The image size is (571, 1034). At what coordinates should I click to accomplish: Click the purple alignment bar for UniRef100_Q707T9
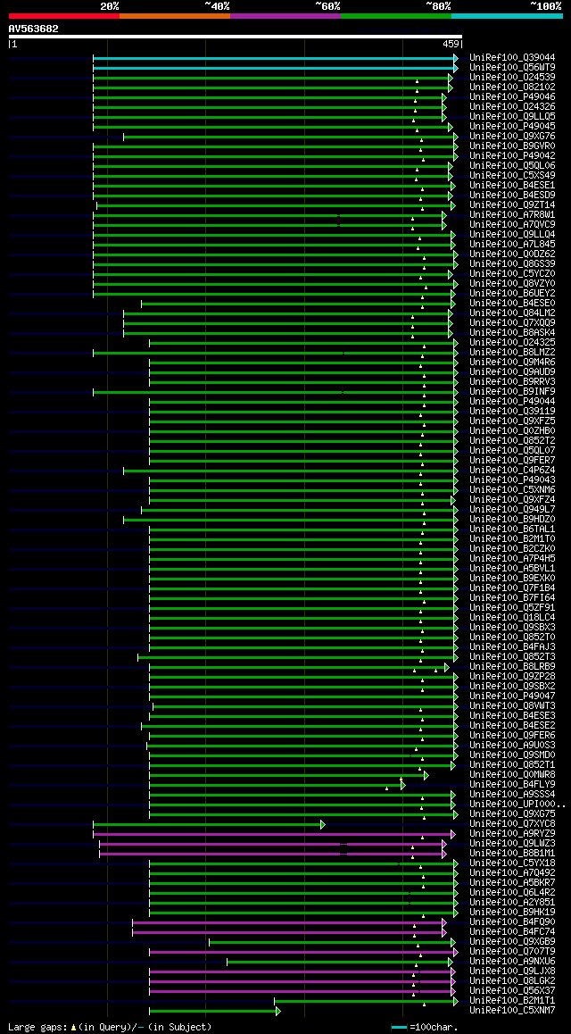[303, 953]
